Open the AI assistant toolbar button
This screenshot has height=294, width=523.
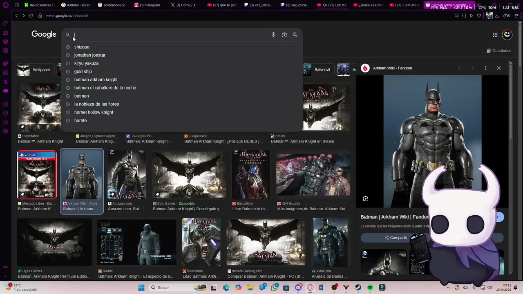[507, 16]
